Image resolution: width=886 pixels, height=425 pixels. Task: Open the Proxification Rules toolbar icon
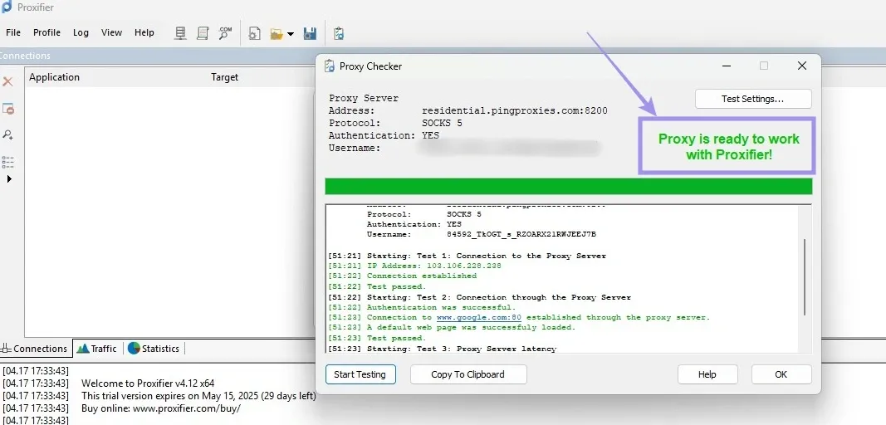click(x=203, y=33)
